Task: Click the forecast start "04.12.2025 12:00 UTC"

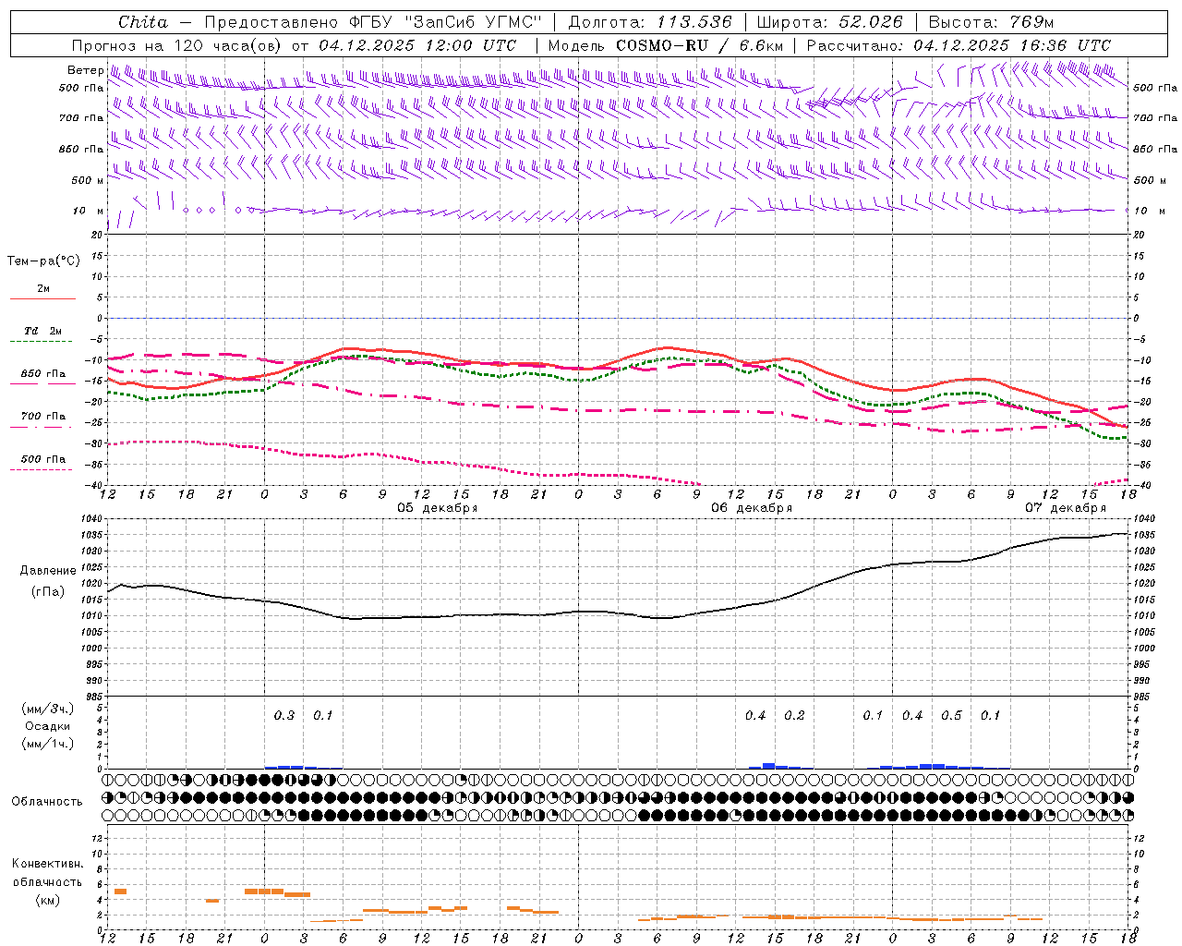Action: pyautogui.click(x=417, y=45)
